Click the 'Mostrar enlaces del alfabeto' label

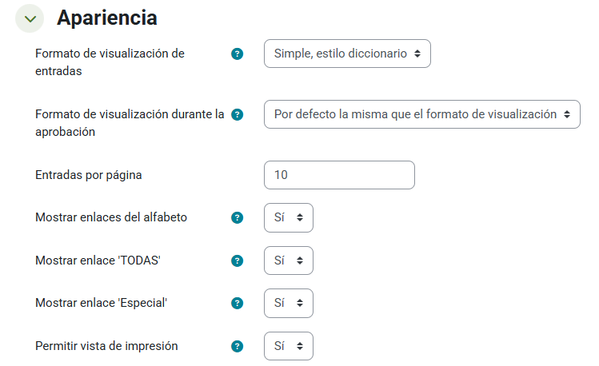111,217
